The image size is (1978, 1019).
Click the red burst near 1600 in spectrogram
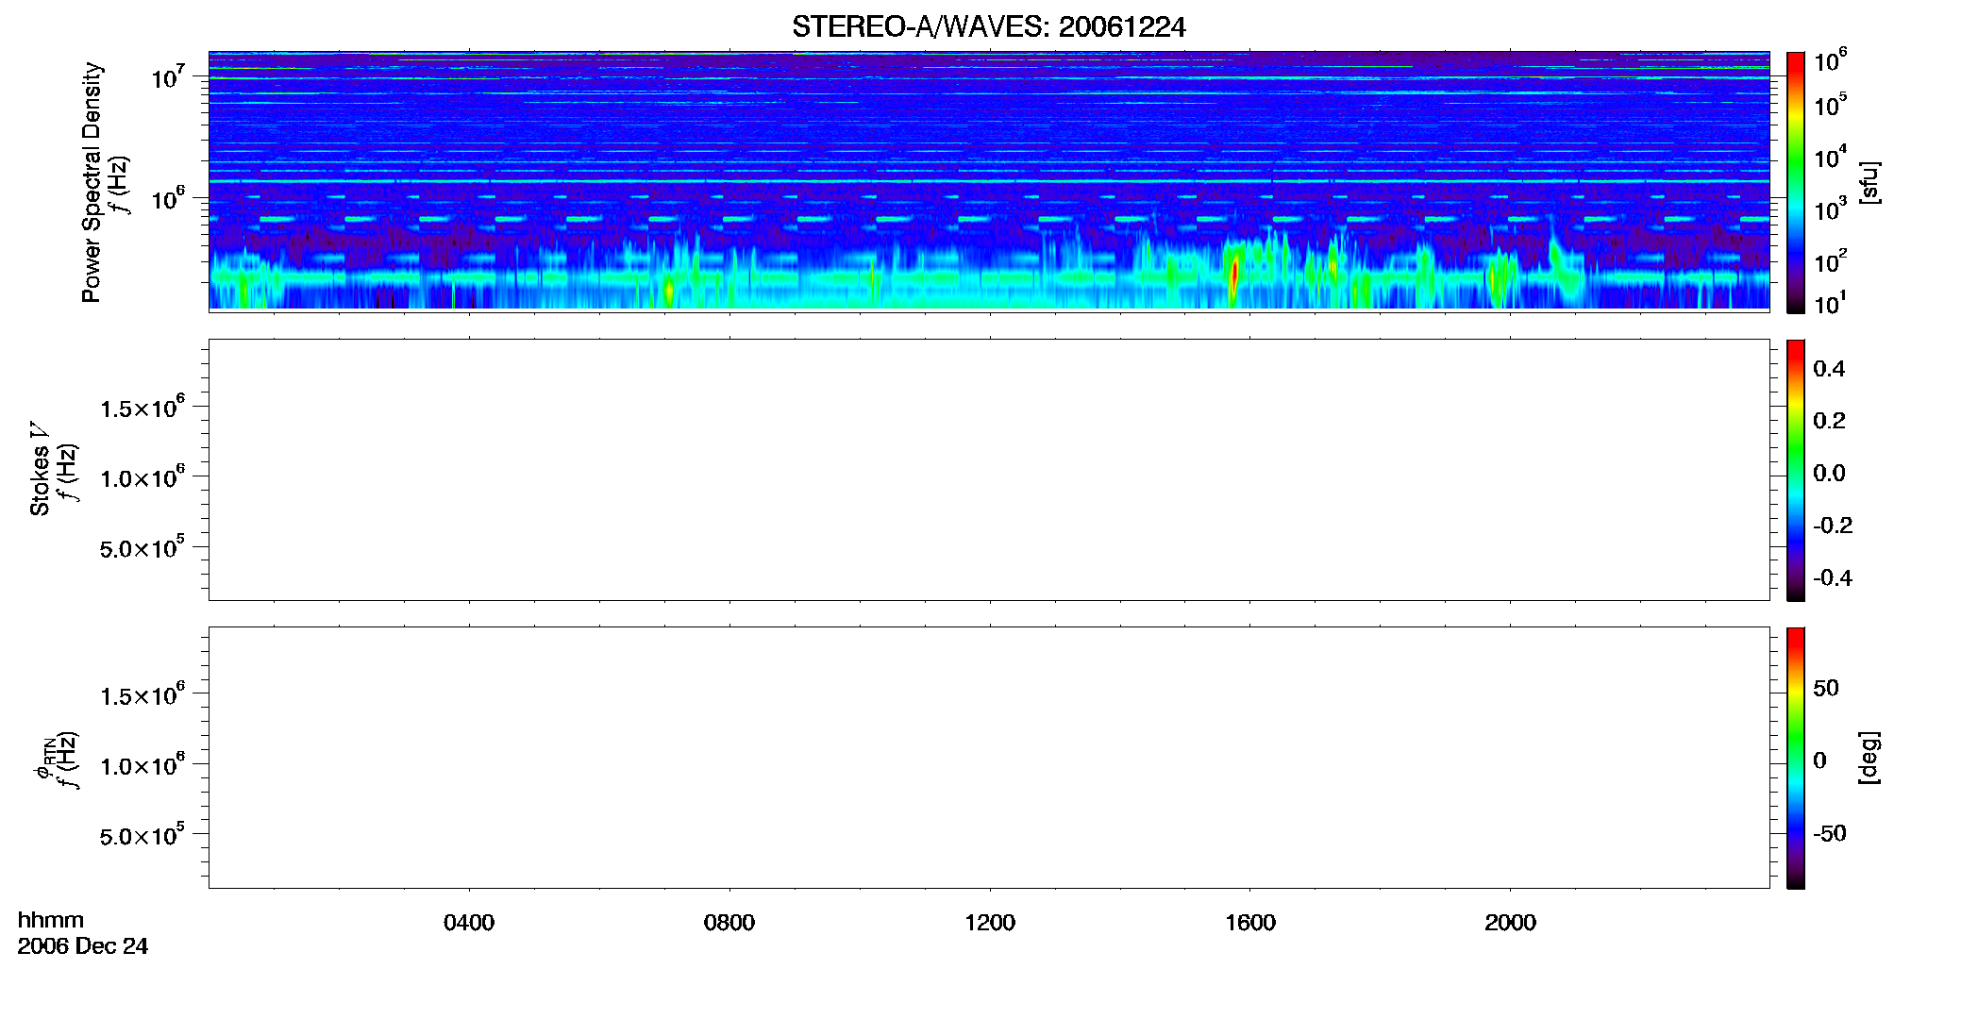pos(1234,276)
